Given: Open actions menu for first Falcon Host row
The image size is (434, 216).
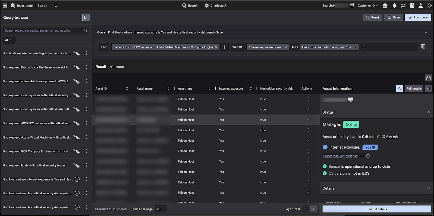Looking at the screenshot, I should click(309, 99).
